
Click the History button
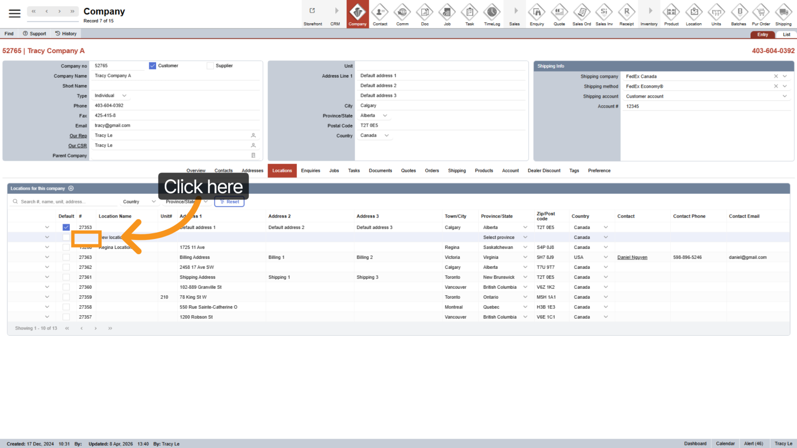pyautogui.click(x=65, y=34)
